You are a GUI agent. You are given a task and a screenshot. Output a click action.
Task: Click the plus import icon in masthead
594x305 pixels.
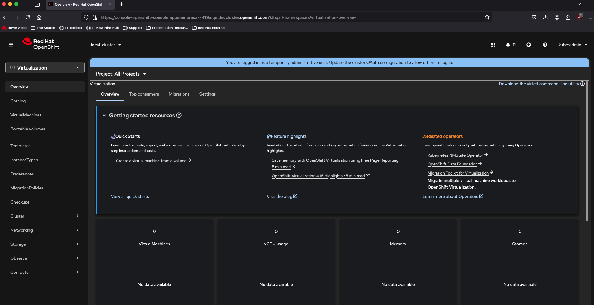(x=528, y=45)
